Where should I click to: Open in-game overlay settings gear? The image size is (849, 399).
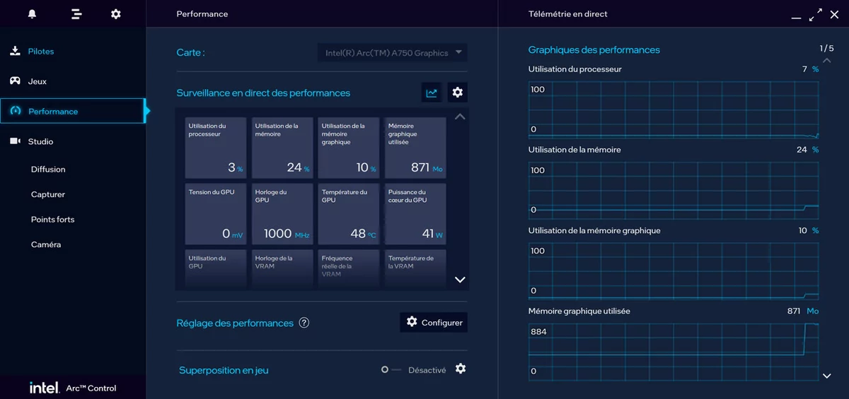point(461,369)
